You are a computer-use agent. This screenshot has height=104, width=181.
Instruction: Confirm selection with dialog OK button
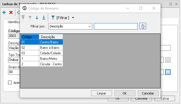coord(125,93)
